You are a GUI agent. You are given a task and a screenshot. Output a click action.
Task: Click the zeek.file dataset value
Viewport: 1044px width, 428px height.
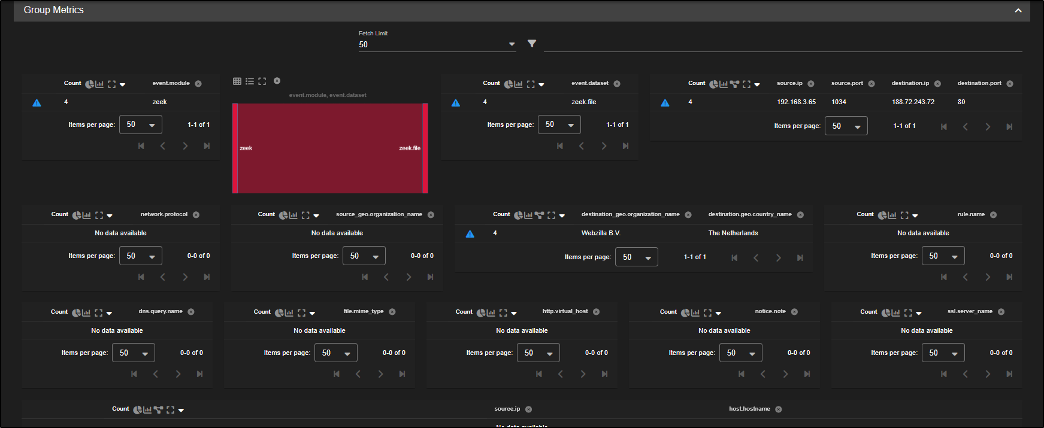(x=583, y=102)
